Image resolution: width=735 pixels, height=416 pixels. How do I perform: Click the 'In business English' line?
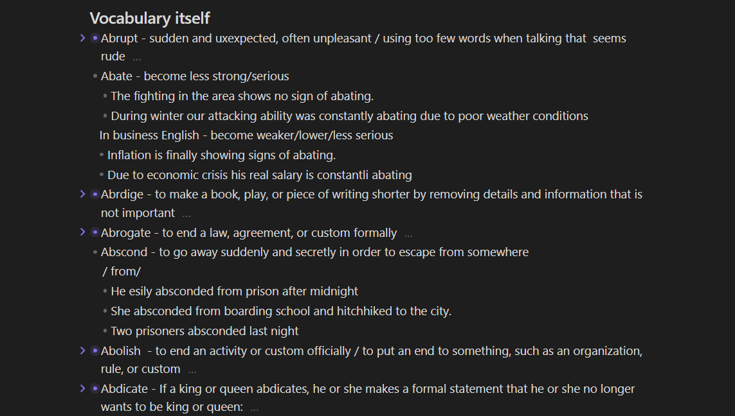(x=246, y=135)
